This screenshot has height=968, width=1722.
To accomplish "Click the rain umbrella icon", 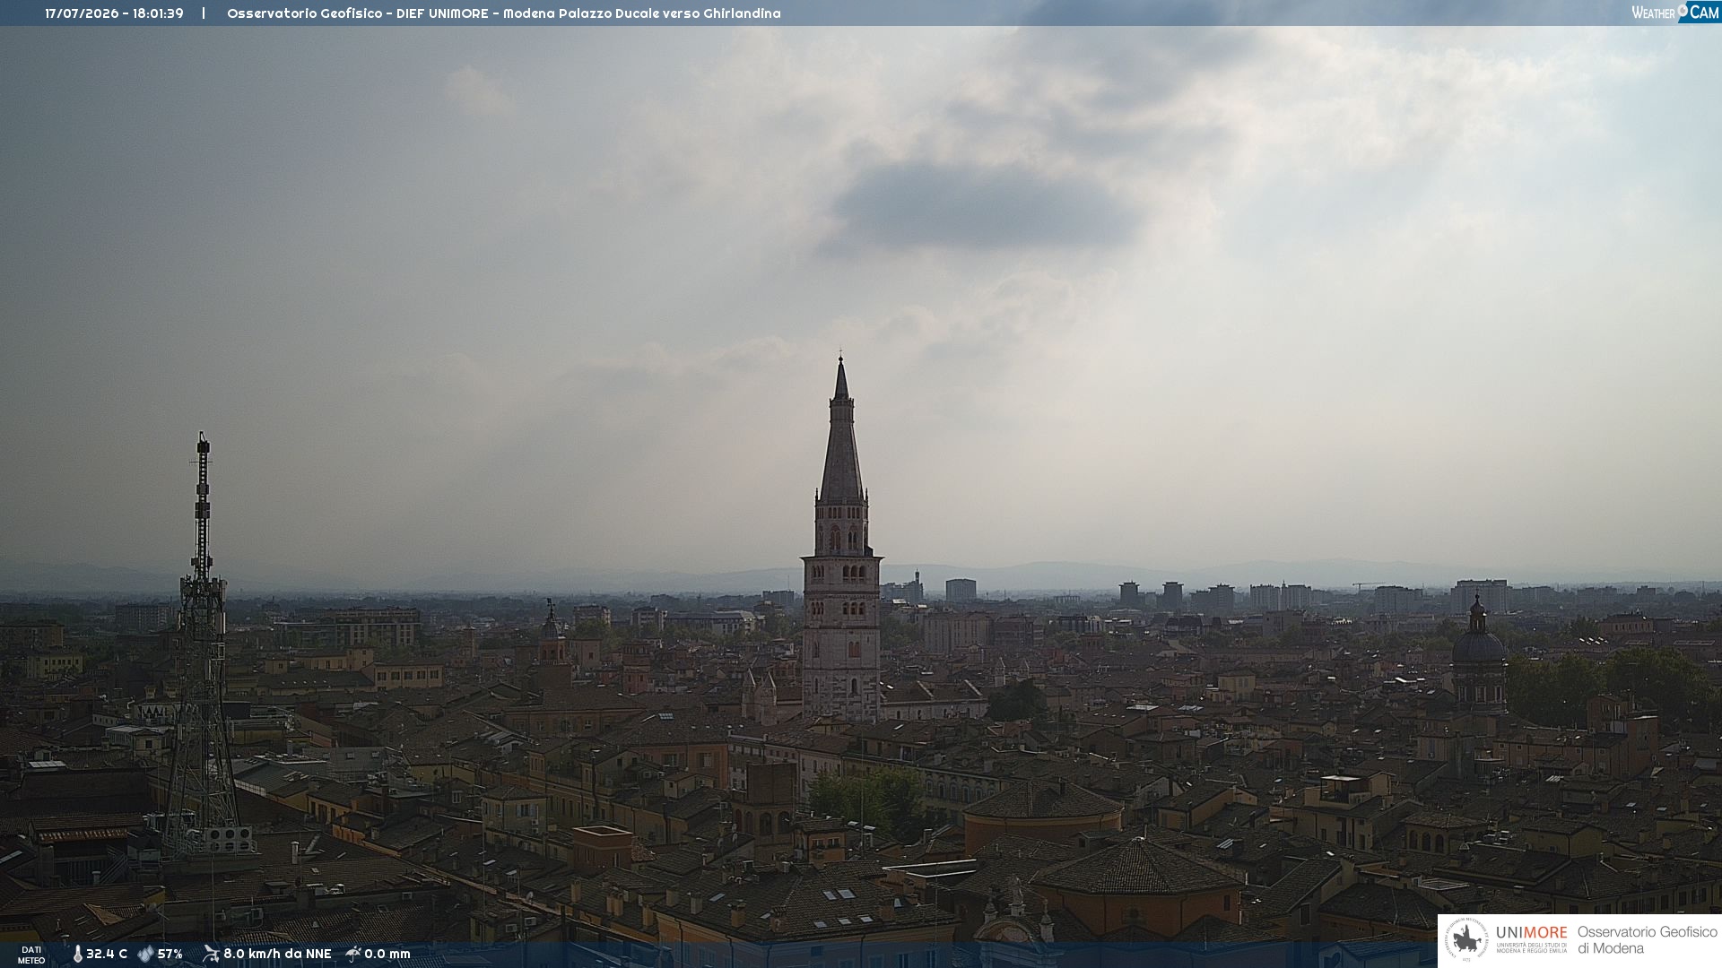I will (353, 954).
